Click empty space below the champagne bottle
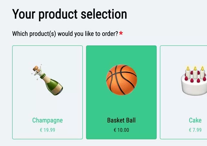207x146 pixels. 48,106
